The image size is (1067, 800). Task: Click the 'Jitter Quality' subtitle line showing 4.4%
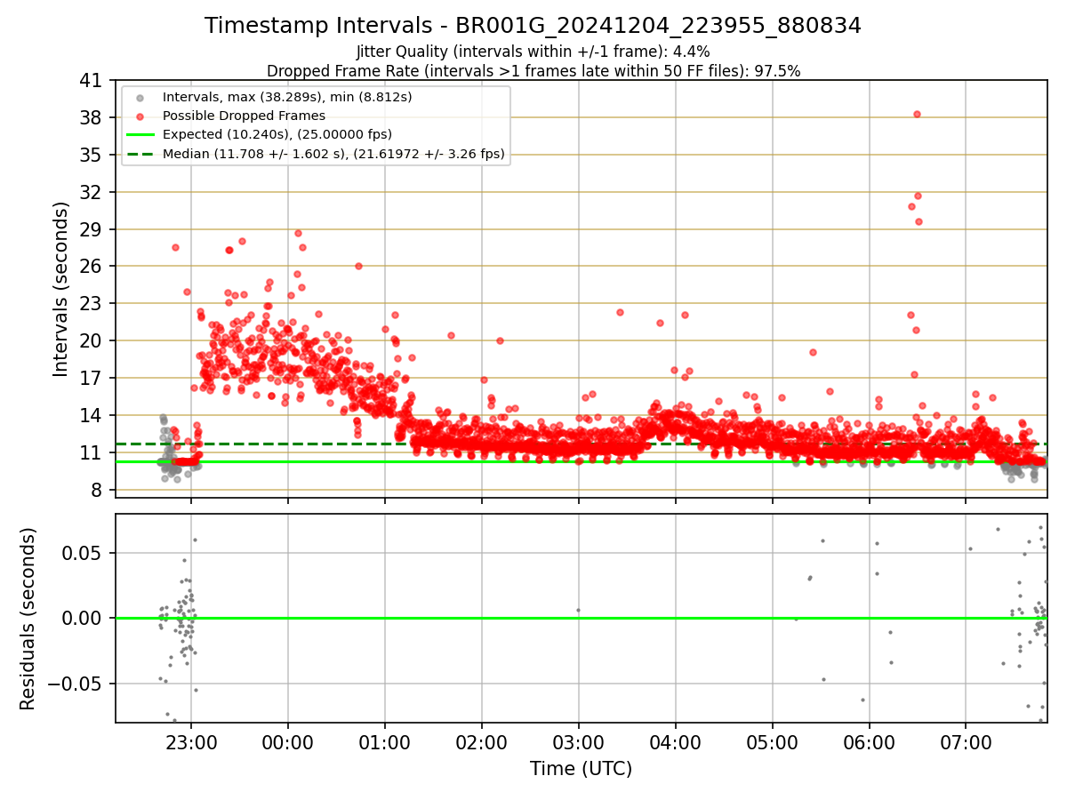coord(533,52)
